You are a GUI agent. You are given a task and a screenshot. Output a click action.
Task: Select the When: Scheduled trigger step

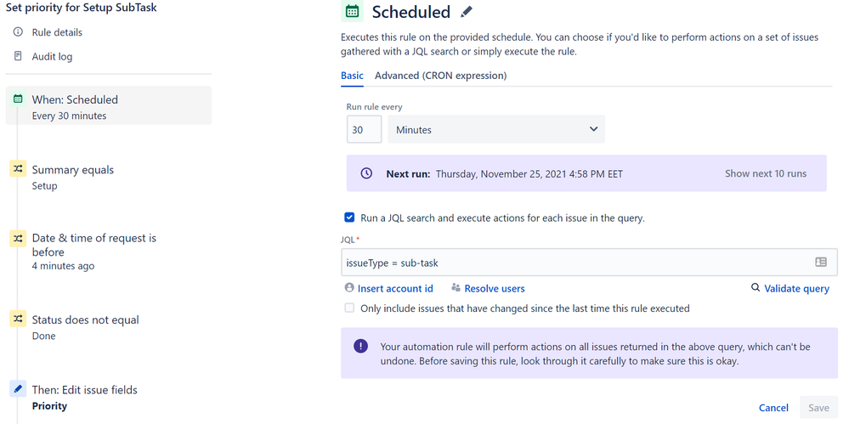[108, 105]
